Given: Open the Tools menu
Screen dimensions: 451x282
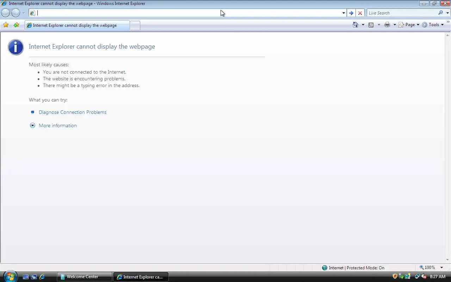Looking at the screenshot, I should point(433,25).
